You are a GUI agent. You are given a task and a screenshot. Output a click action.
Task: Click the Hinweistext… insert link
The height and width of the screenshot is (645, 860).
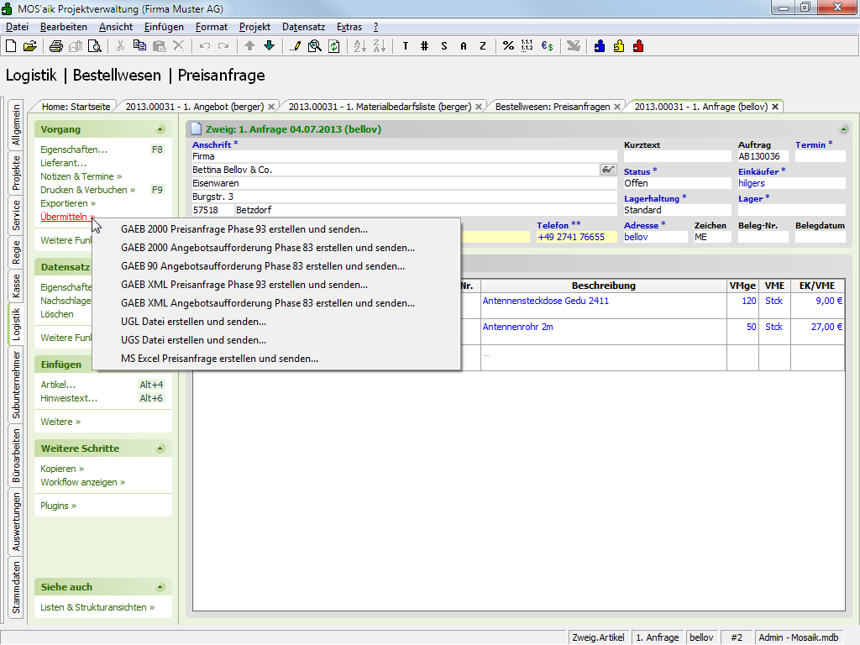[x=69, y=398]
